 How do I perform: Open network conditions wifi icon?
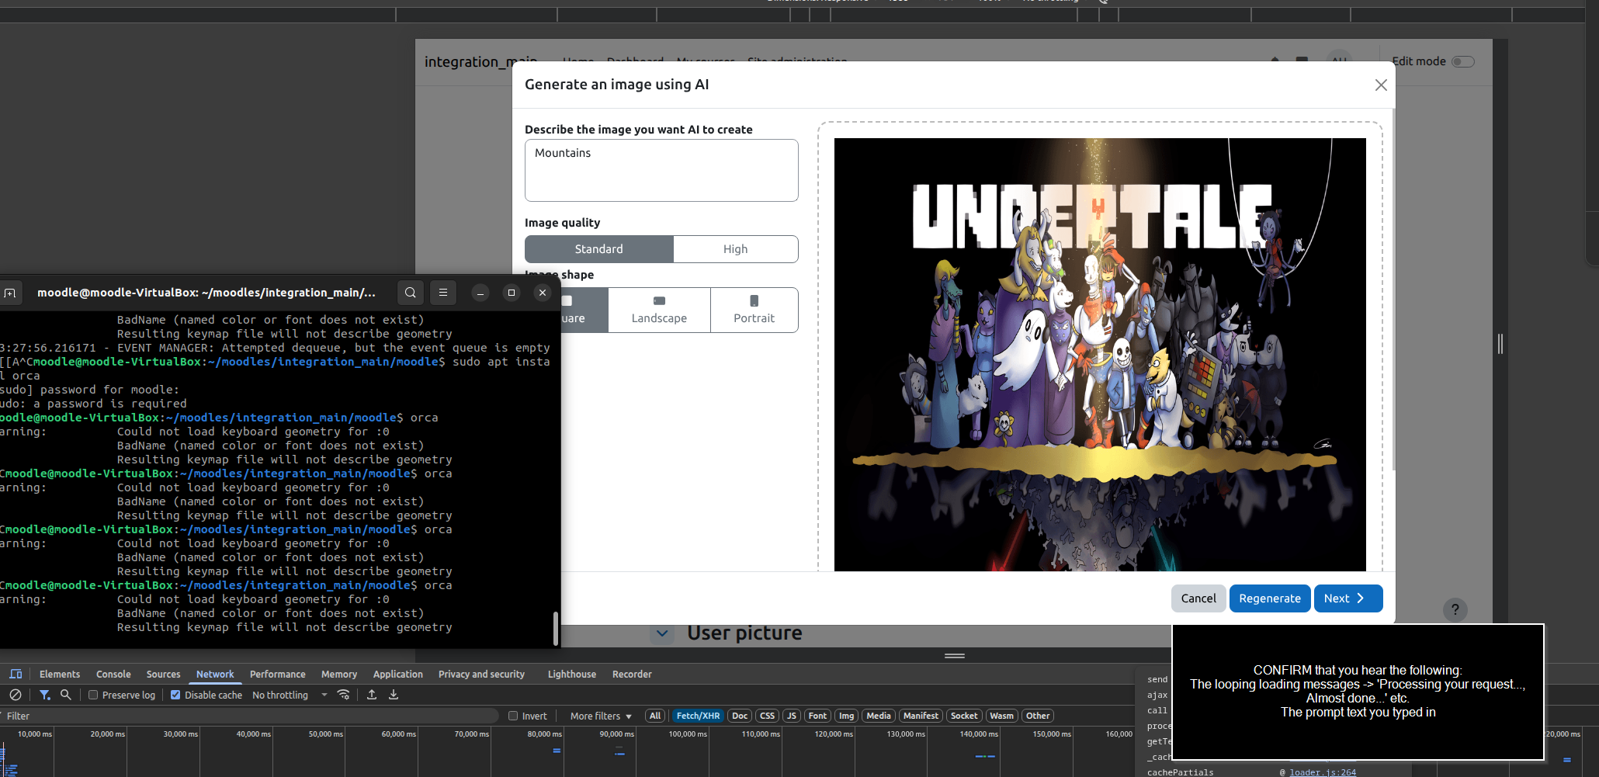click(343, 695)
